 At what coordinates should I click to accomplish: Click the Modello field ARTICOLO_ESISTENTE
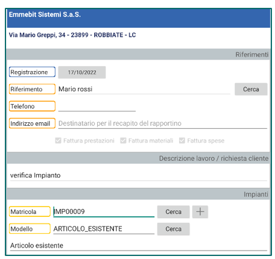pyautogui.click(x=104, y=229)
